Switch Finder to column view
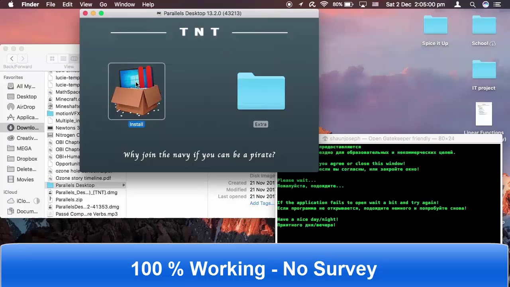 [74, 59]
